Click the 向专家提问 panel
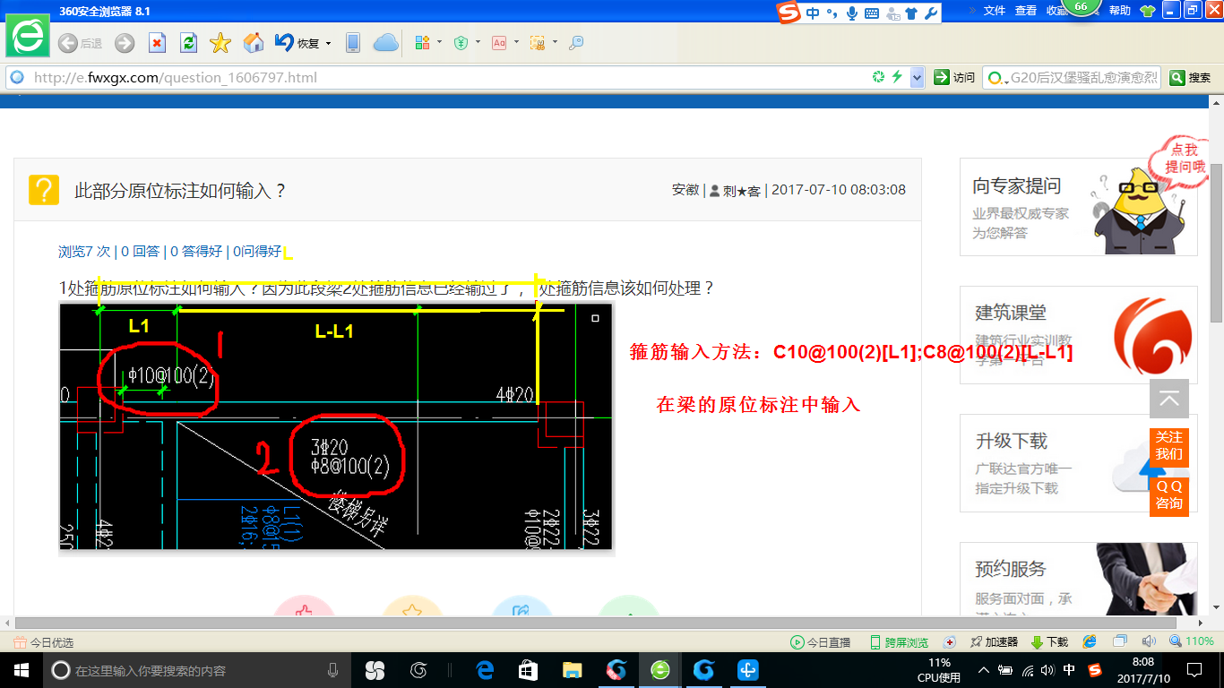The width and height of the screenshot is (1224, 688). tap(1079, 207)
